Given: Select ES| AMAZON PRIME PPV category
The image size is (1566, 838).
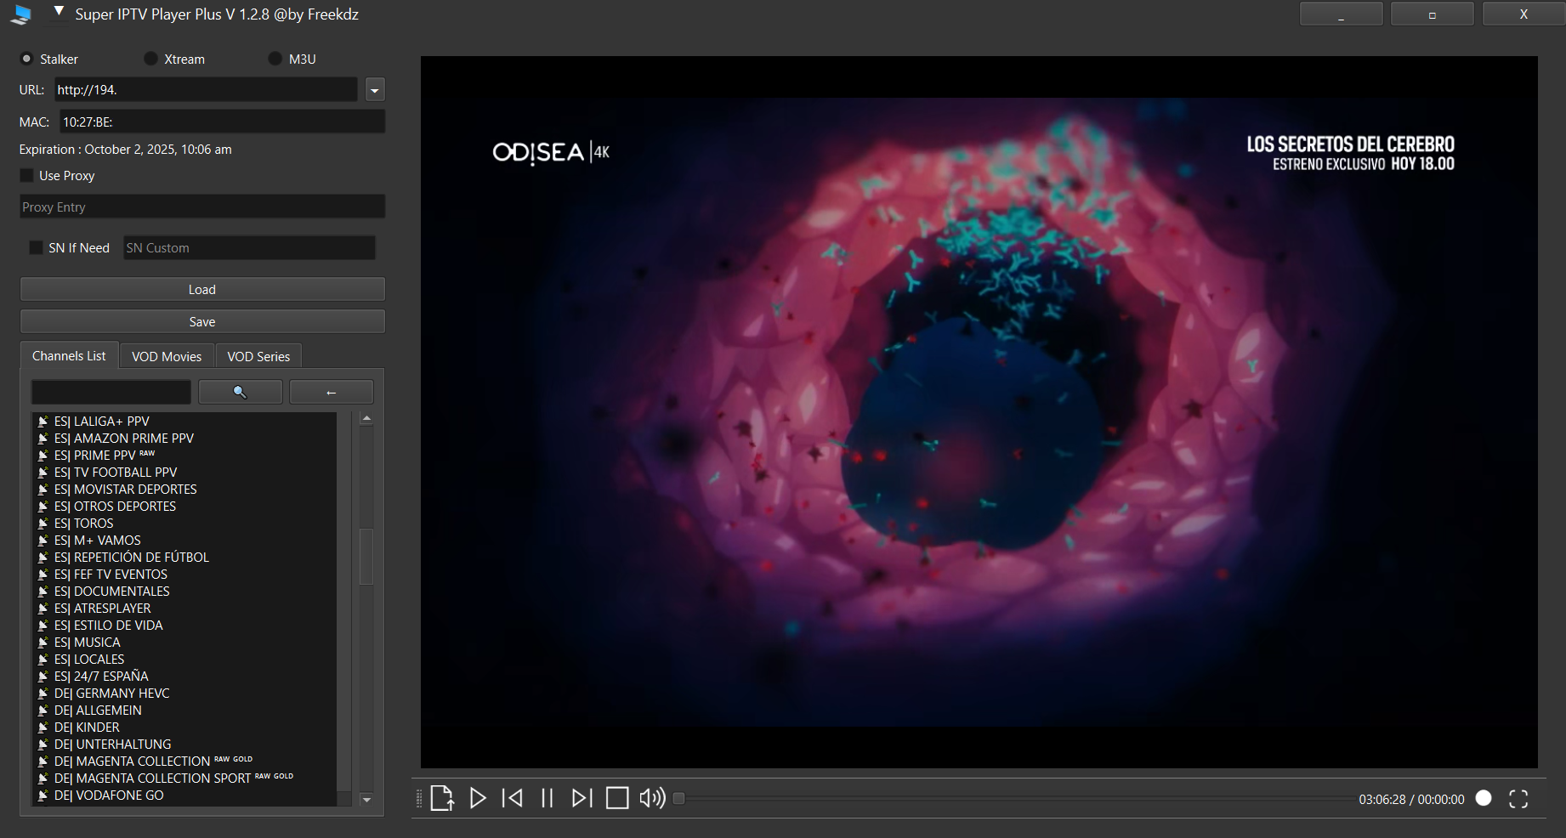Looking at the screenshot, I should [x=184, y=438].
